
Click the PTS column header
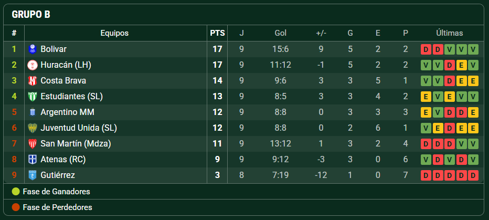coord(217,33)
